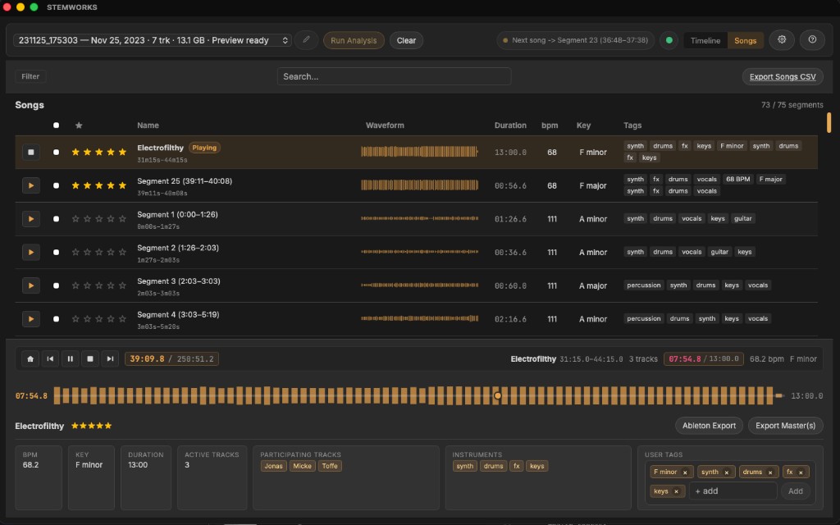
Task: Click the pencil edit icon beside session selector
Action: pyautogui.click(x=307, y=40)
